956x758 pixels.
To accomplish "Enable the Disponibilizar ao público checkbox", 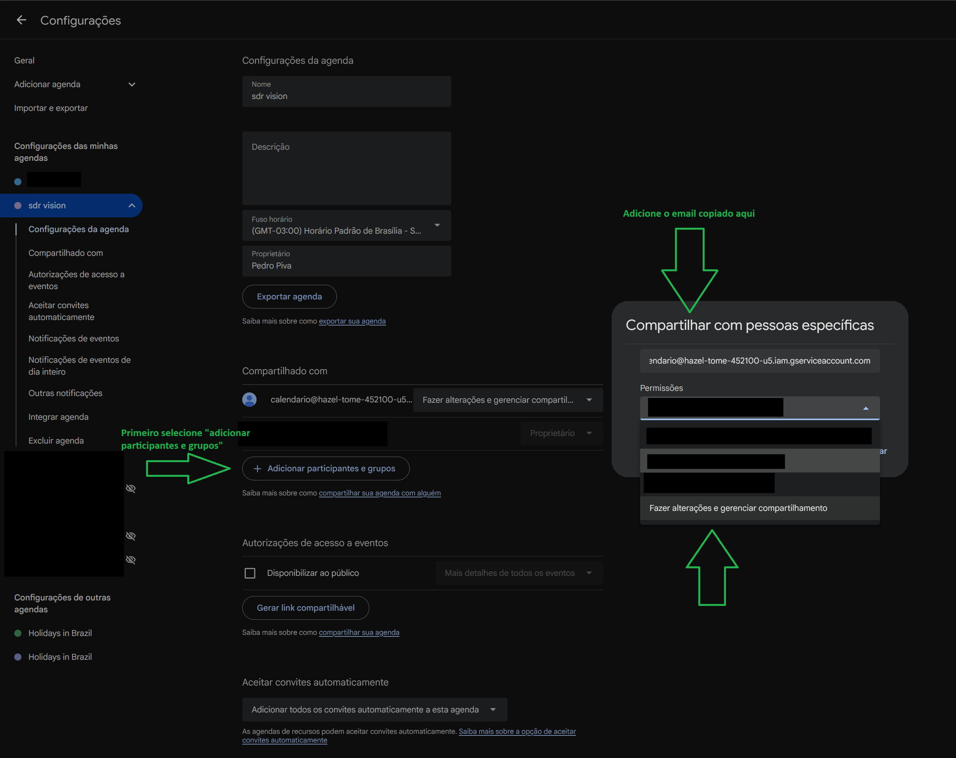I will pyautogui.click(x=250, y=573).
